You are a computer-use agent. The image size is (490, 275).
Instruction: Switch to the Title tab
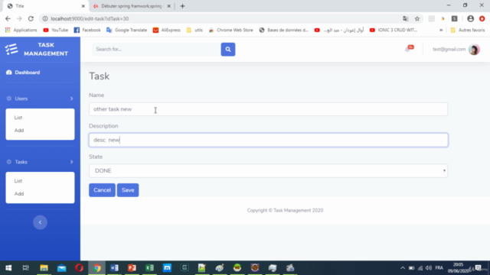tap(45, 6)
